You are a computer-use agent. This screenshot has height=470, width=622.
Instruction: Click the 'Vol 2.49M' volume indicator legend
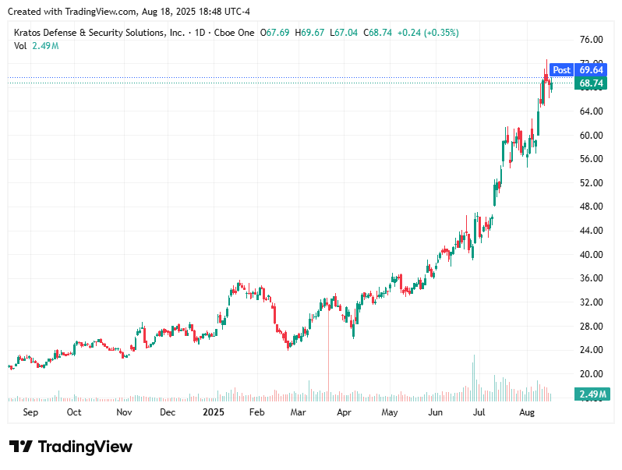pyautogui.click(x=36, y=46)
